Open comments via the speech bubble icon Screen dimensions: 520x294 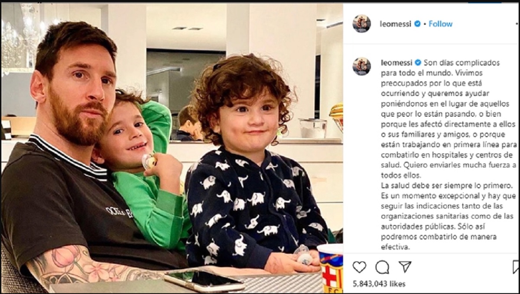[382, 267]
